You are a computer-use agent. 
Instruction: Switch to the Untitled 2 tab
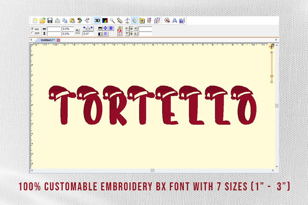point(48,40)
